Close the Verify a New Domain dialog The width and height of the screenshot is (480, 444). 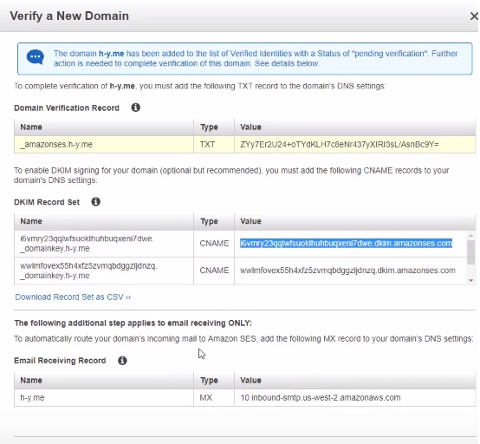point(474,16)
